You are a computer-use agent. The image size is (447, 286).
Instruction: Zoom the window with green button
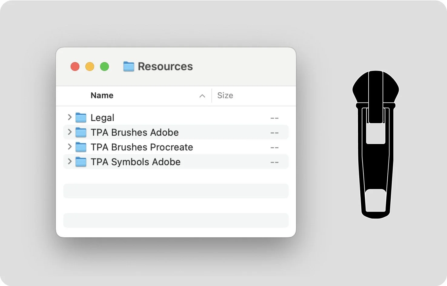104,67
